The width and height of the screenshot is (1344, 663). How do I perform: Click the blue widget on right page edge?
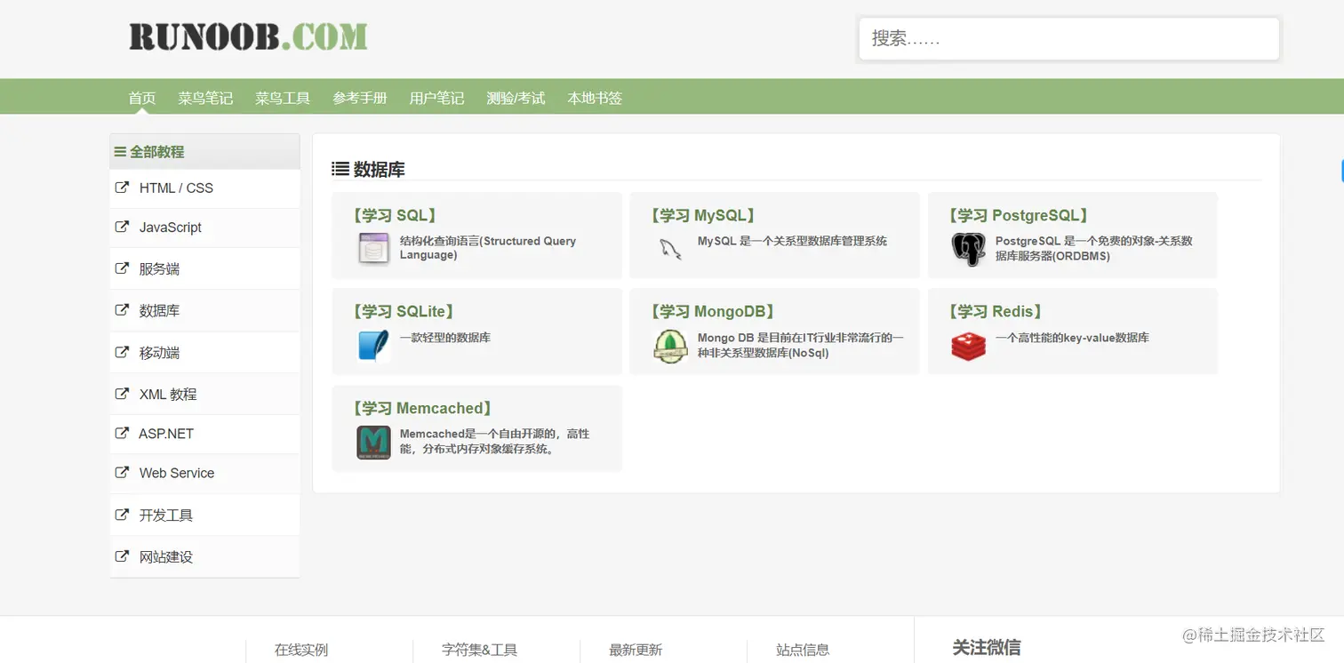pyautogui.click(x=1341, y=171)
